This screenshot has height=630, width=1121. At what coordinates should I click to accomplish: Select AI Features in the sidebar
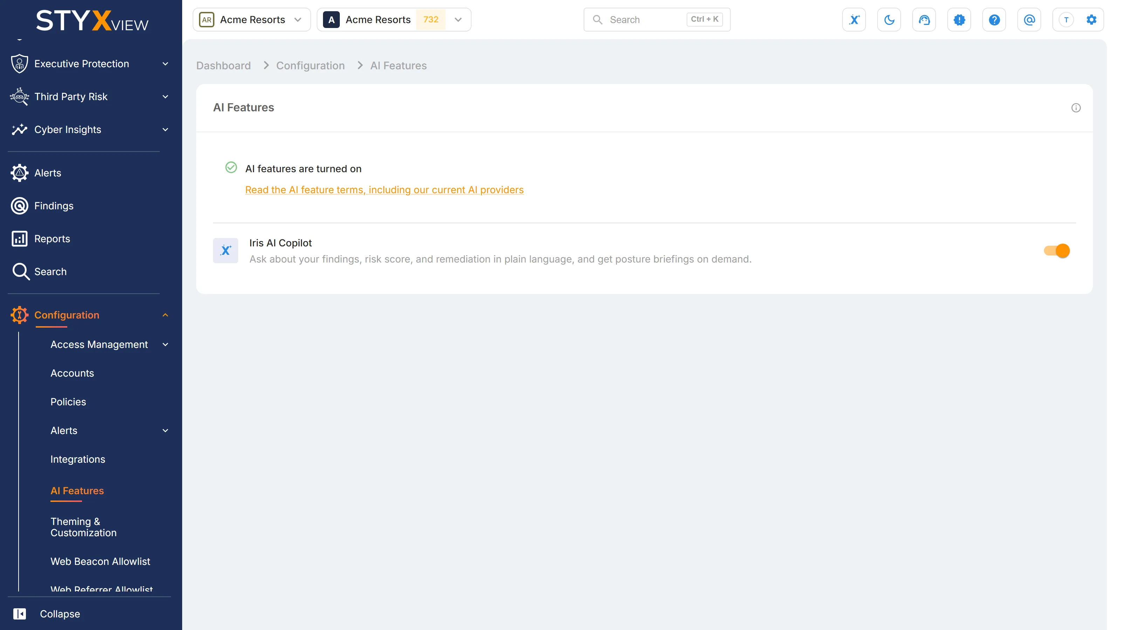coord(77,490)
